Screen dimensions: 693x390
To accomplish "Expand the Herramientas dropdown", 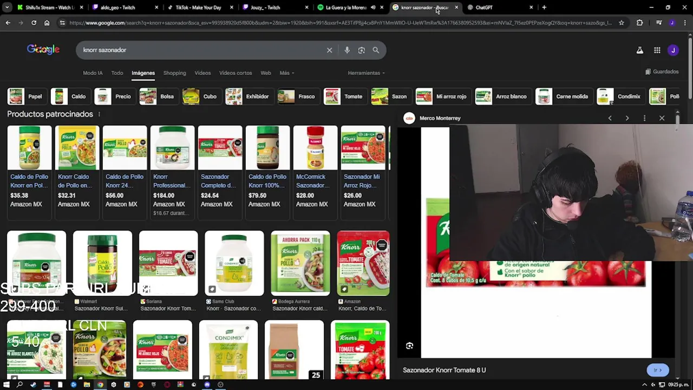I will pyautogui.click(x=367, y=73).
